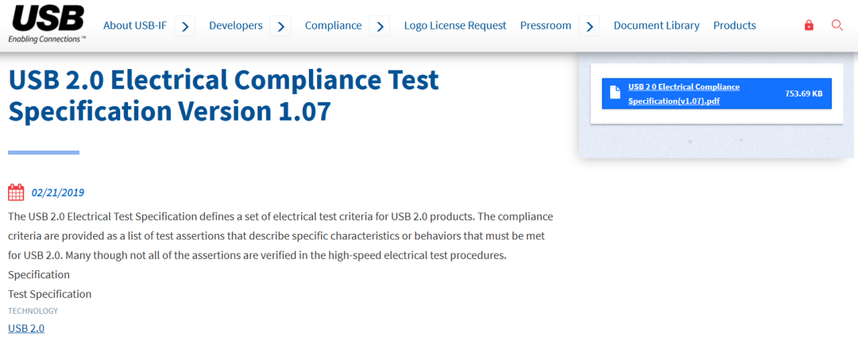Image resolution: width=858 pixels, height=340 pixels.
Task: Expand the About USB-IF submenu chevron
Action: coord(185,25)
